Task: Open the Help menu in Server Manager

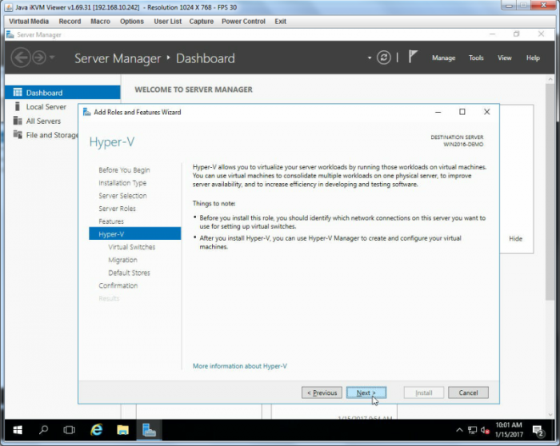Action: pos(533,58)
